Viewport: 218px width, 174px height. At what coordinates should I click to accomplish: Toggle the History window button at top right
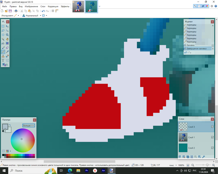point(199,6)
